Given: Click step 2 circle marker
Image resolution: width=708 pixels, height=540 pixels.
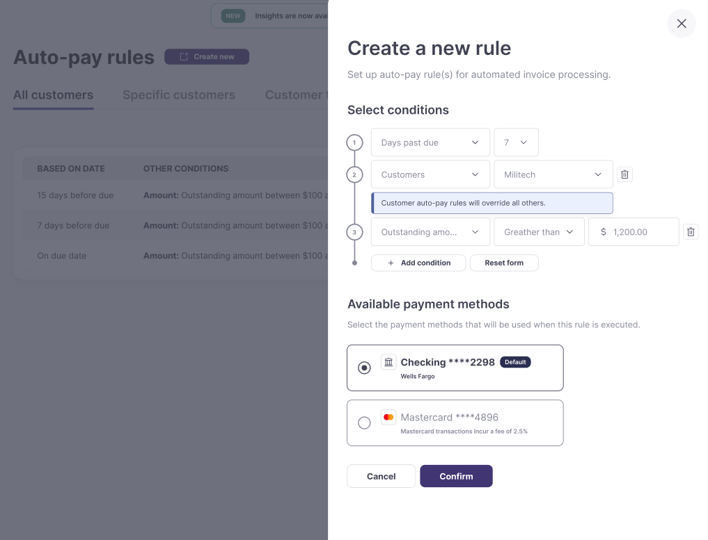Looking at the screenshot, I should pos(354,174).
